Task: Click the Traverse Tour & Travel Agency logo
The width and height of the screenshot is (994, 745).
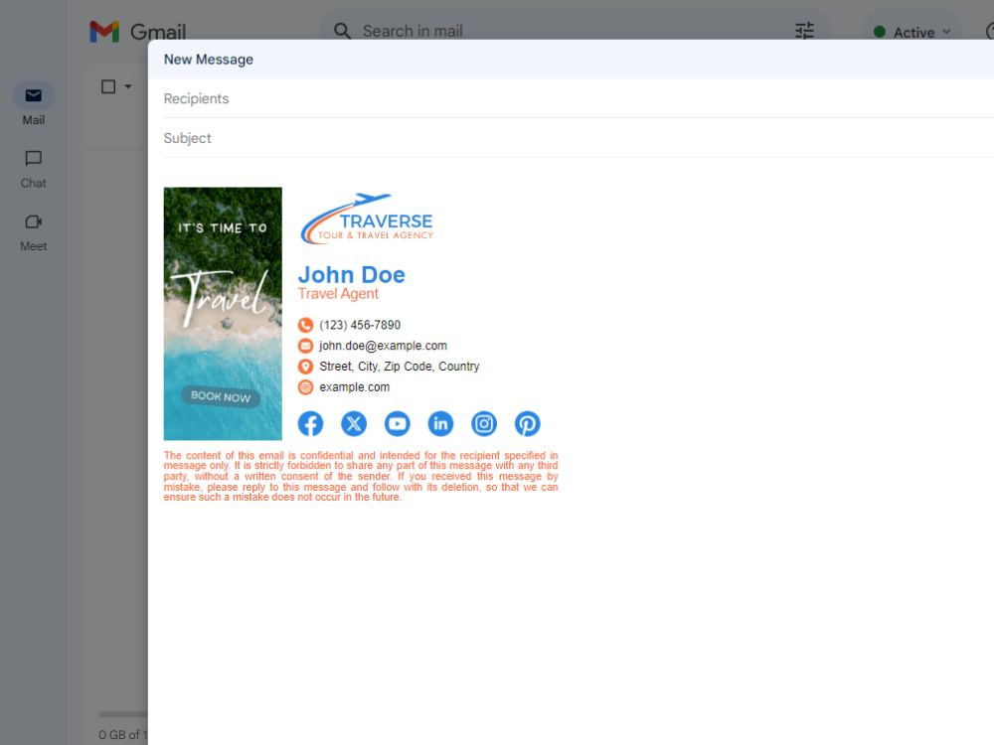Action: 367,219
